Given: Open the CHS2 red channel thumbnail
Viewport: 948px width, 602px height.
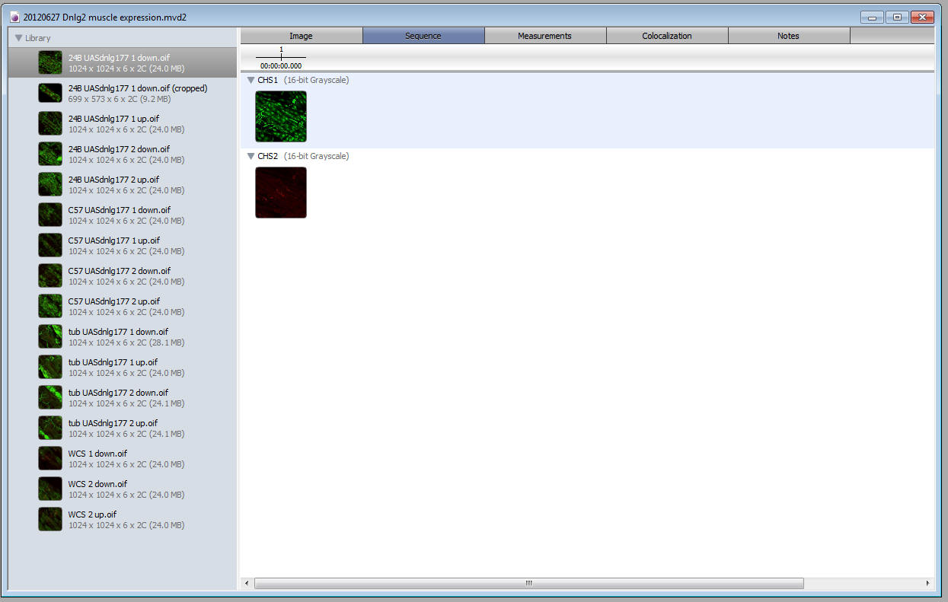Looking at the screenshot, I should 281,193.
